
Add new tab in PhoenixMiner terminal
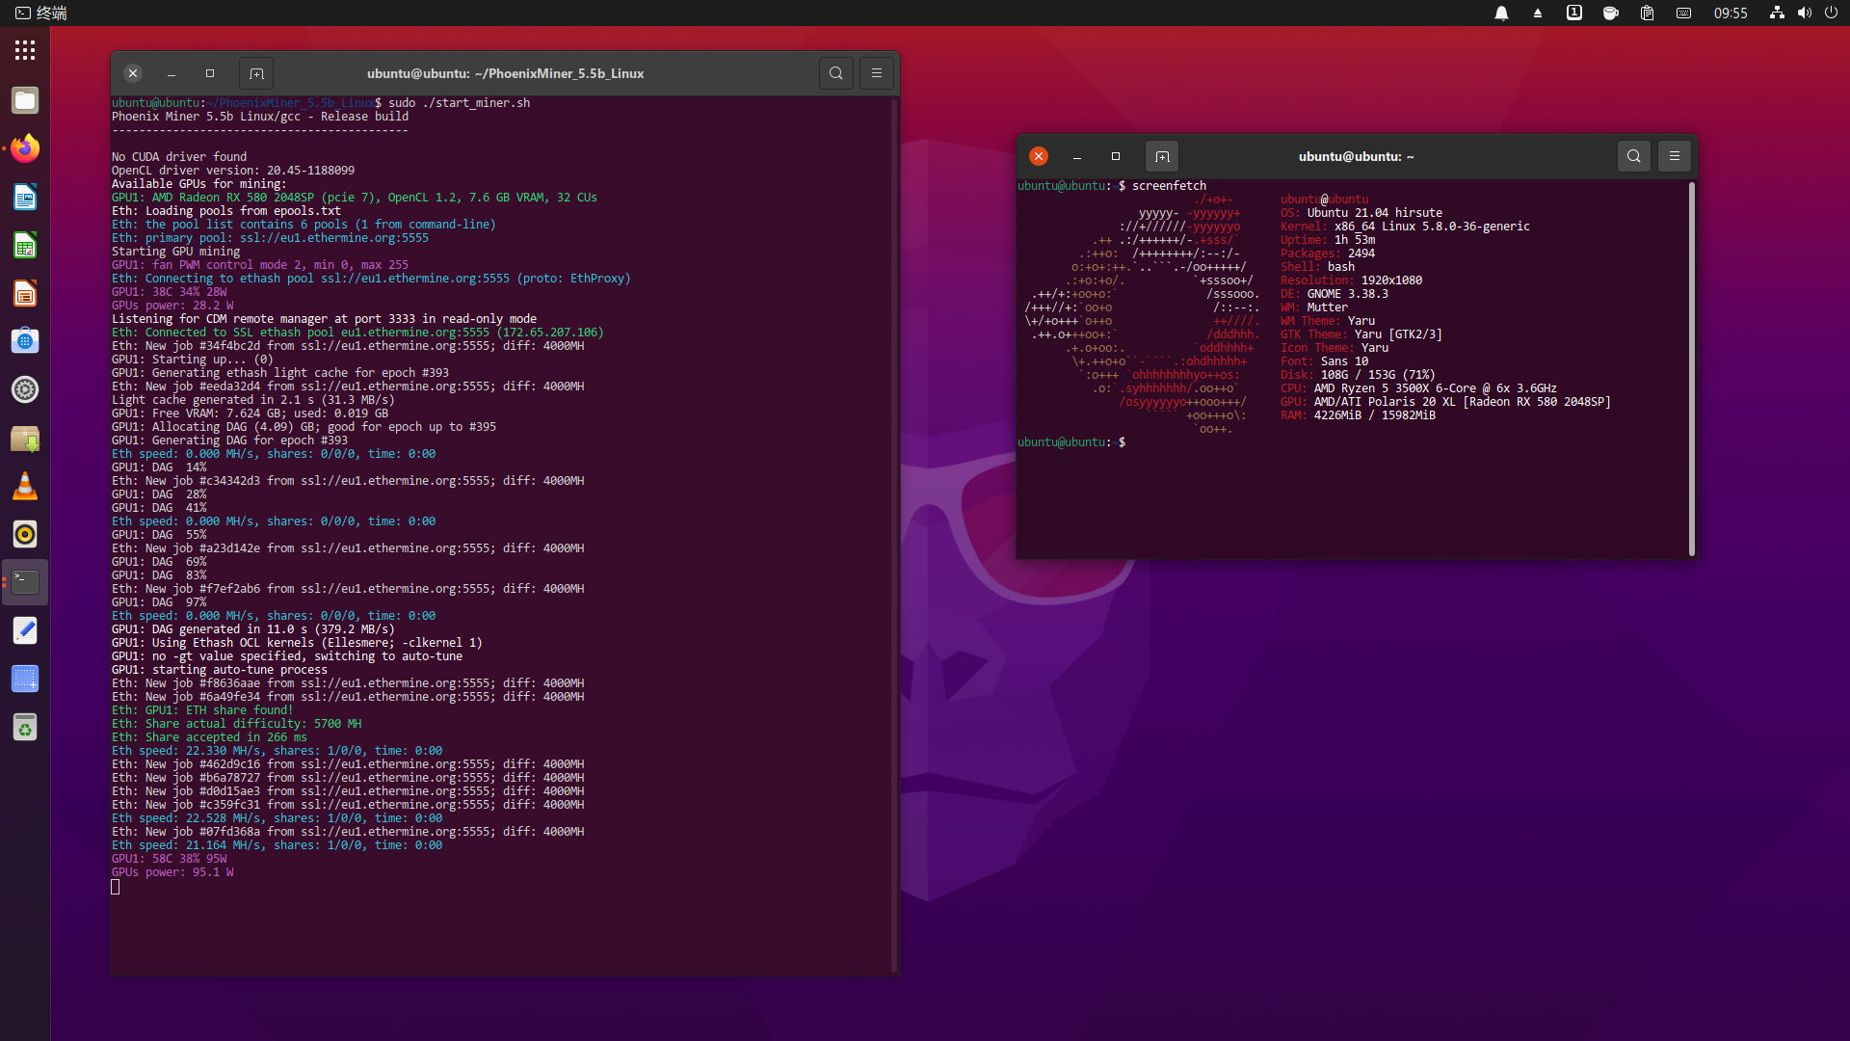coord(256,73)
